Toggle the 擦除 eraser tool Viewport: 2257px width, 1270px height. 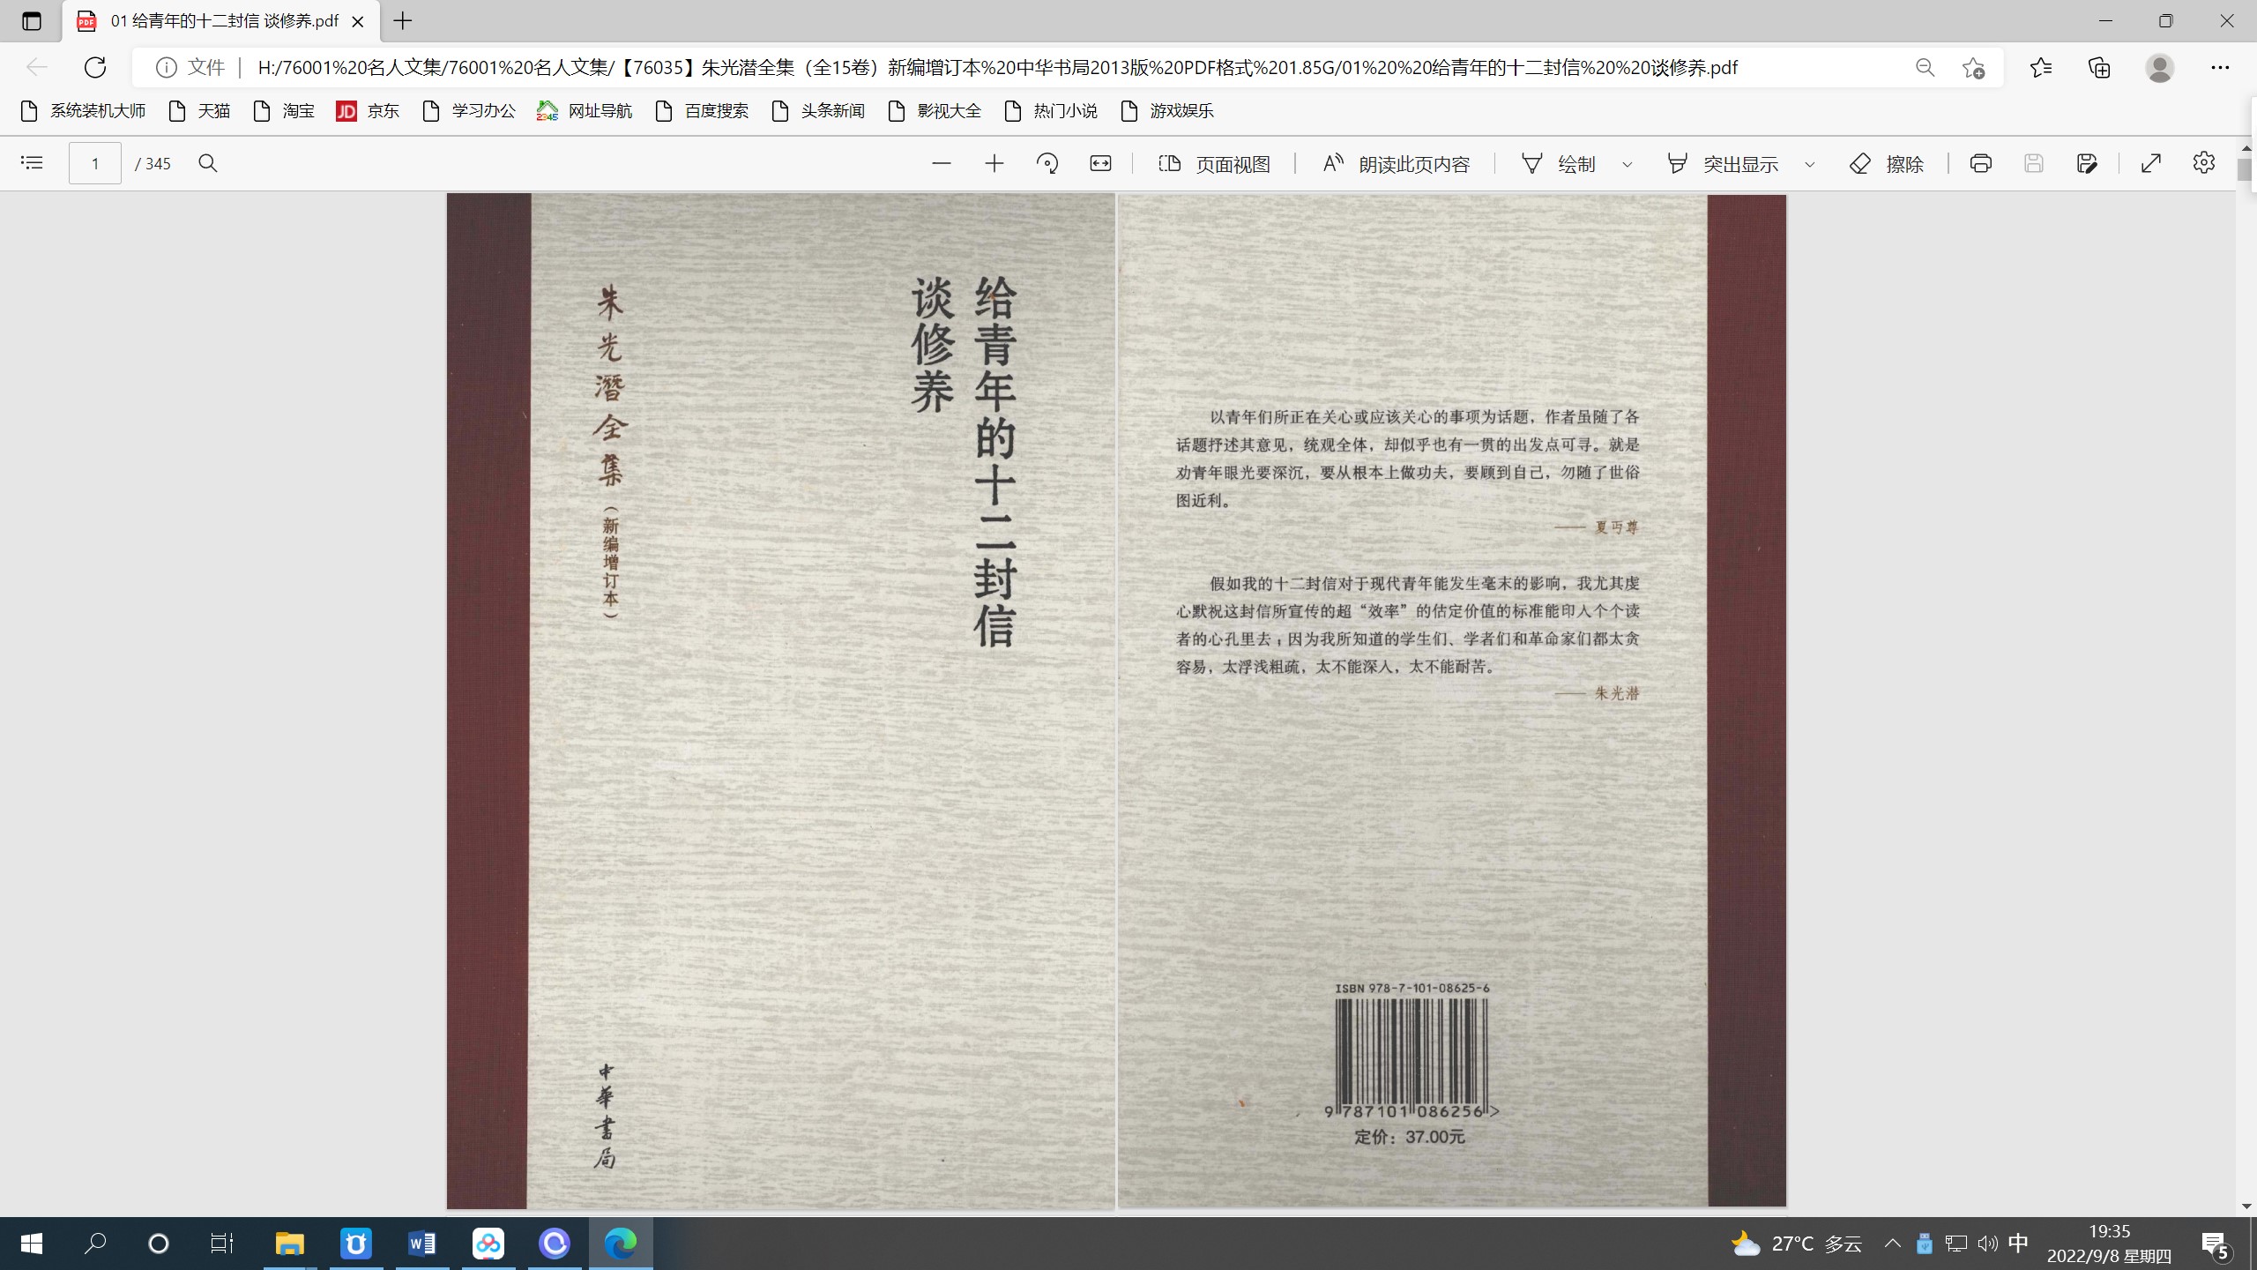(1887, 164)
